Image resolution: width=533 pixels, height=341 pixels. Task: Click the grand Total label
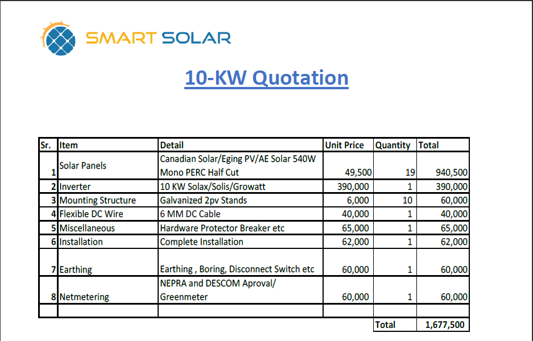pyautogui.click(x=385, y=325)
